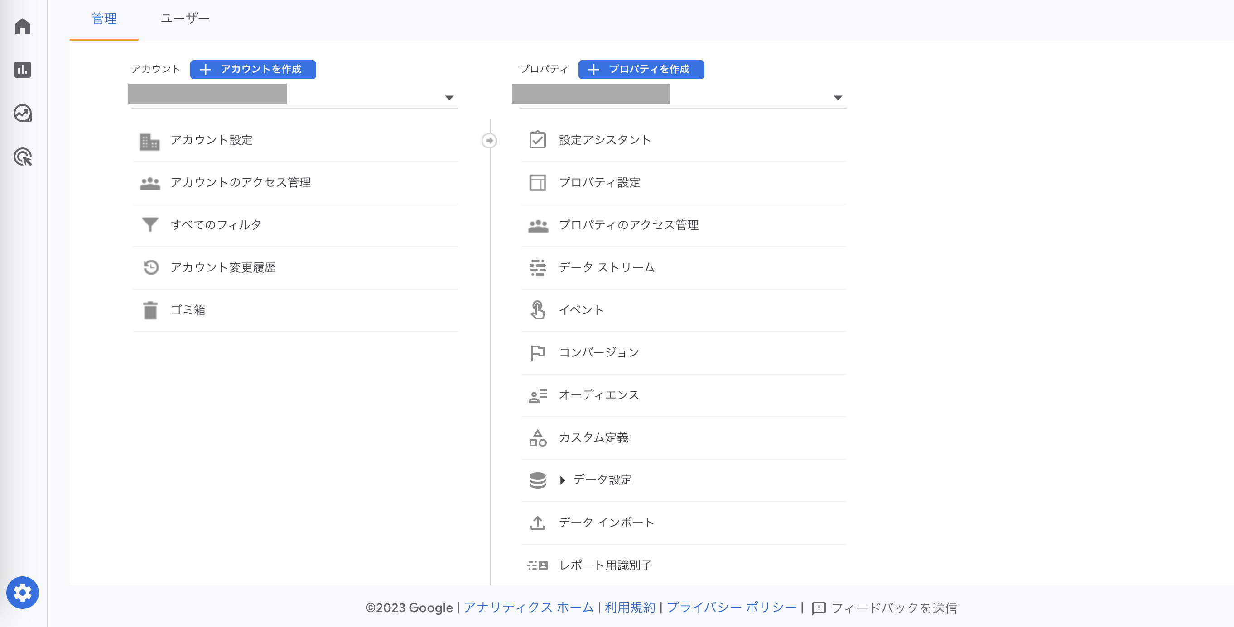
Task: Click the Admin gear icon
Action: [23, 593]
